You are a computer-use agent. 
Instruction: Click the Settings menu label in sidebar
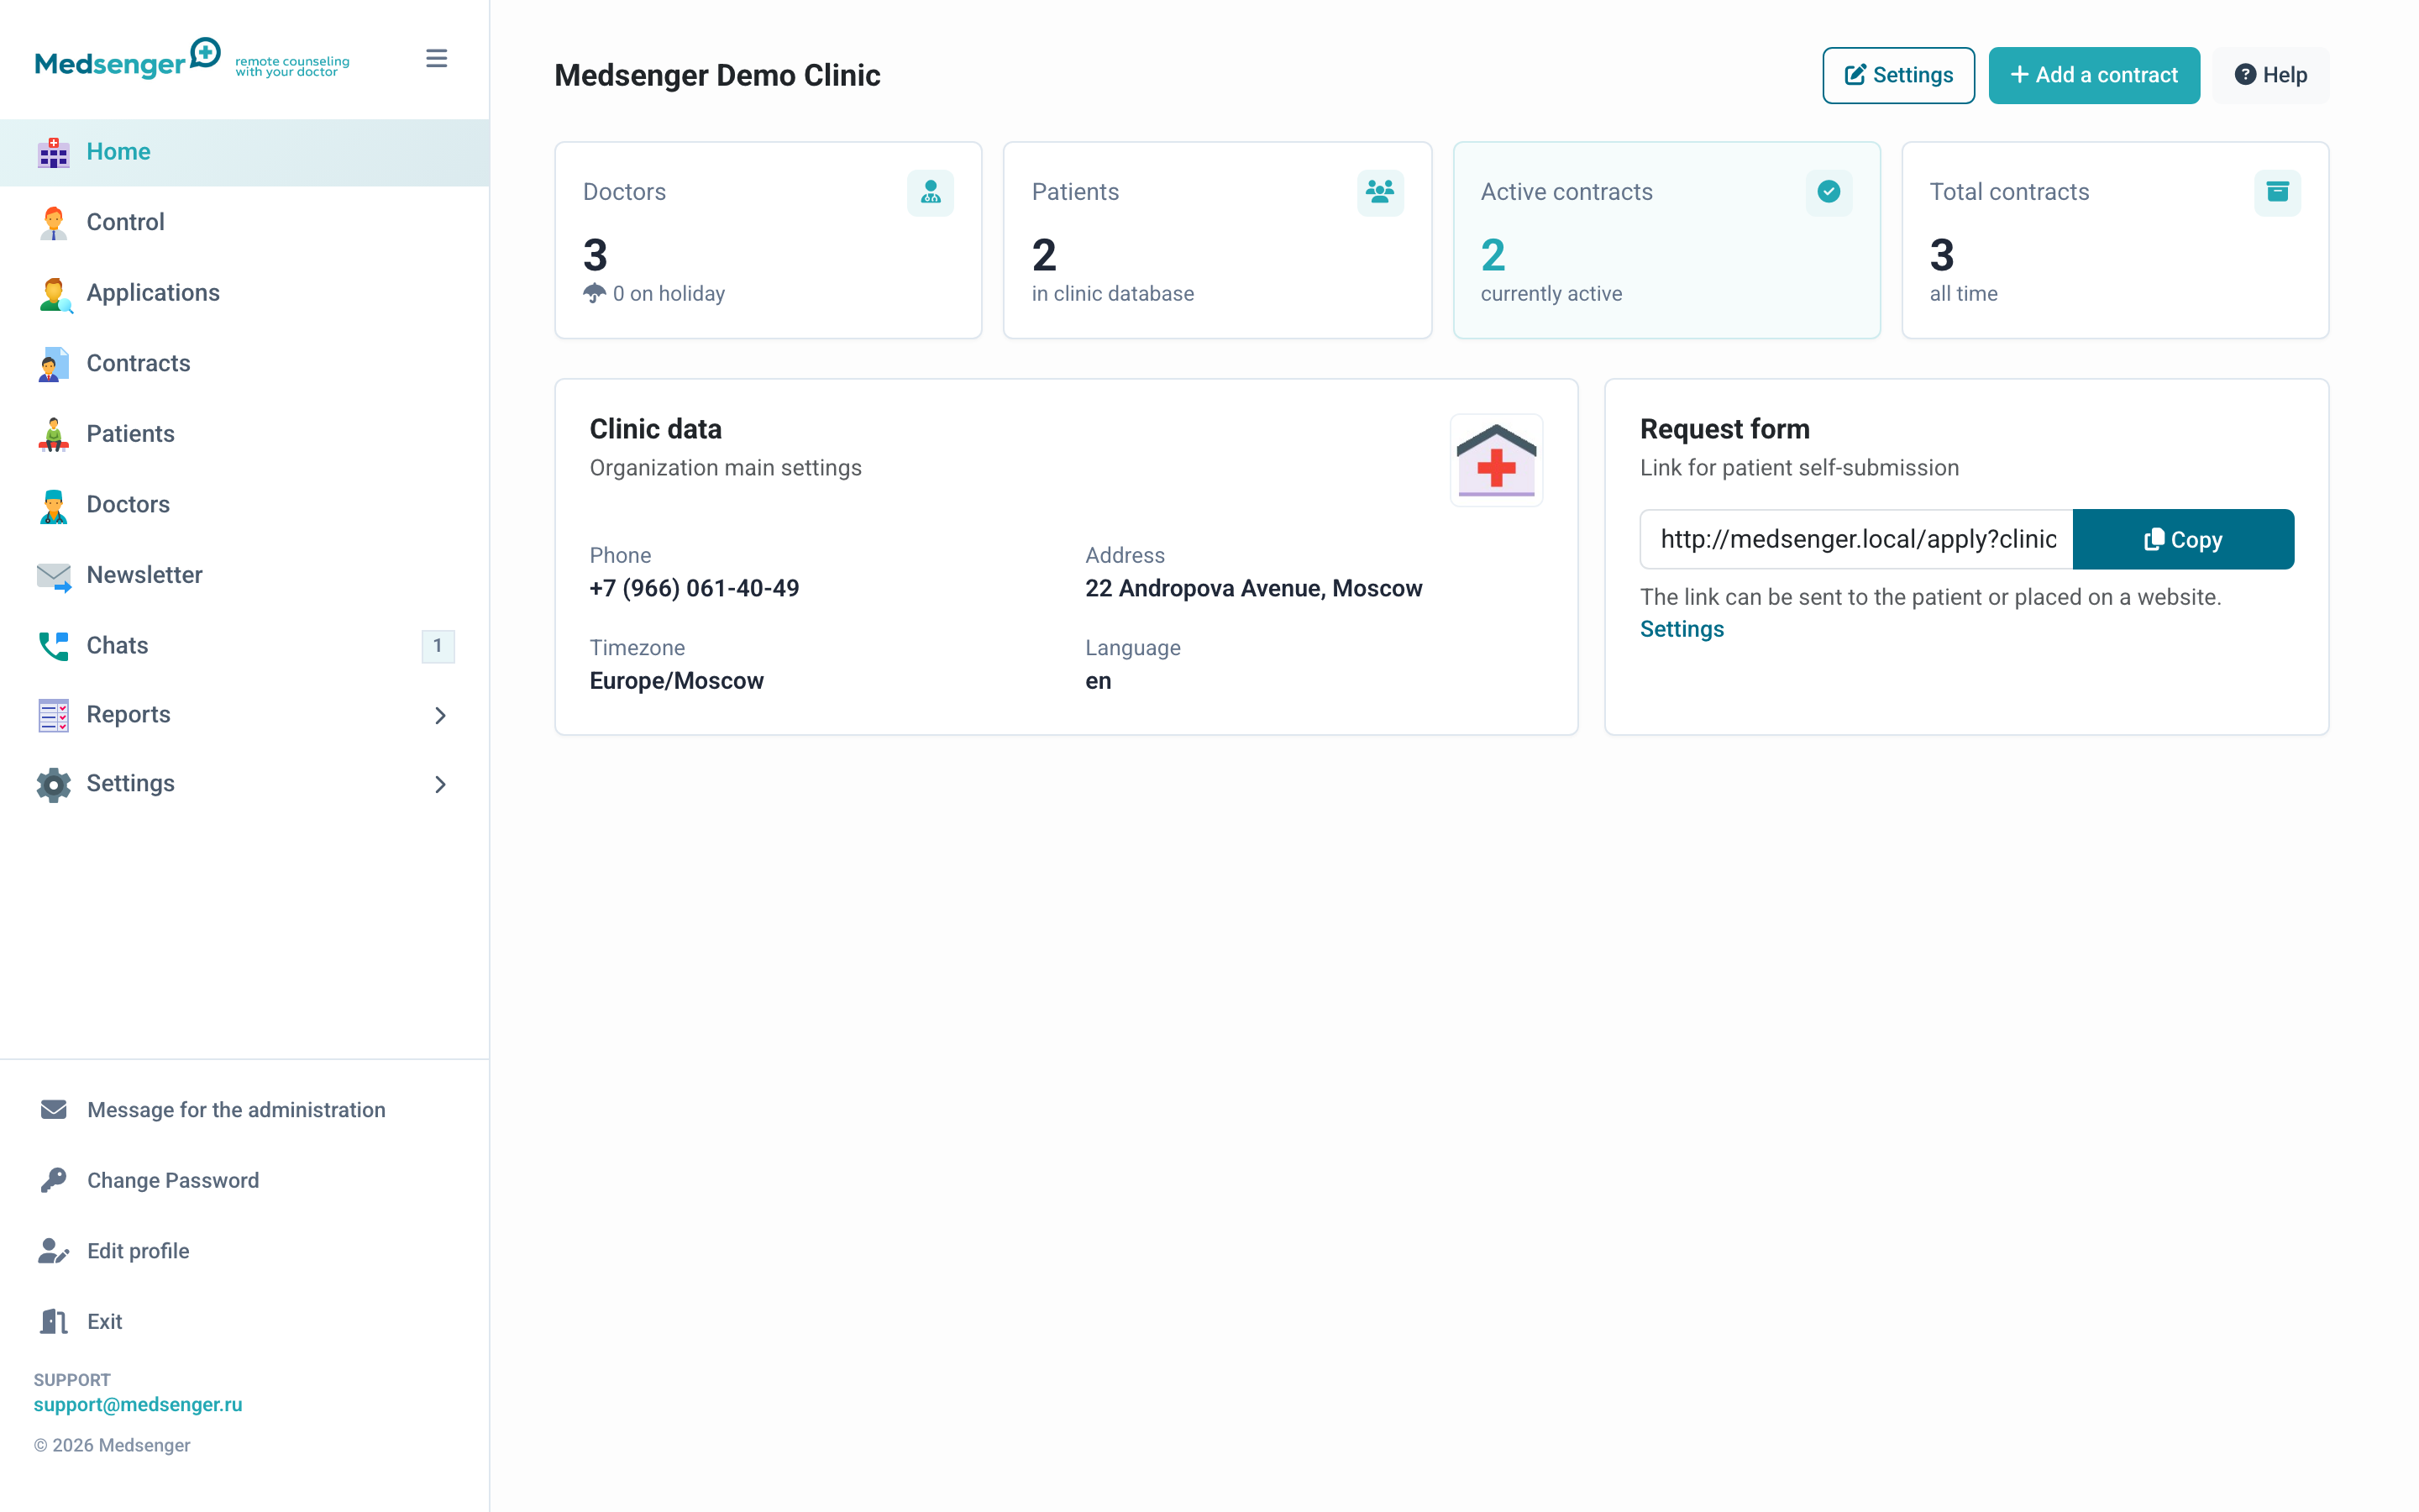pyautogui.click(x=130, y=784)
